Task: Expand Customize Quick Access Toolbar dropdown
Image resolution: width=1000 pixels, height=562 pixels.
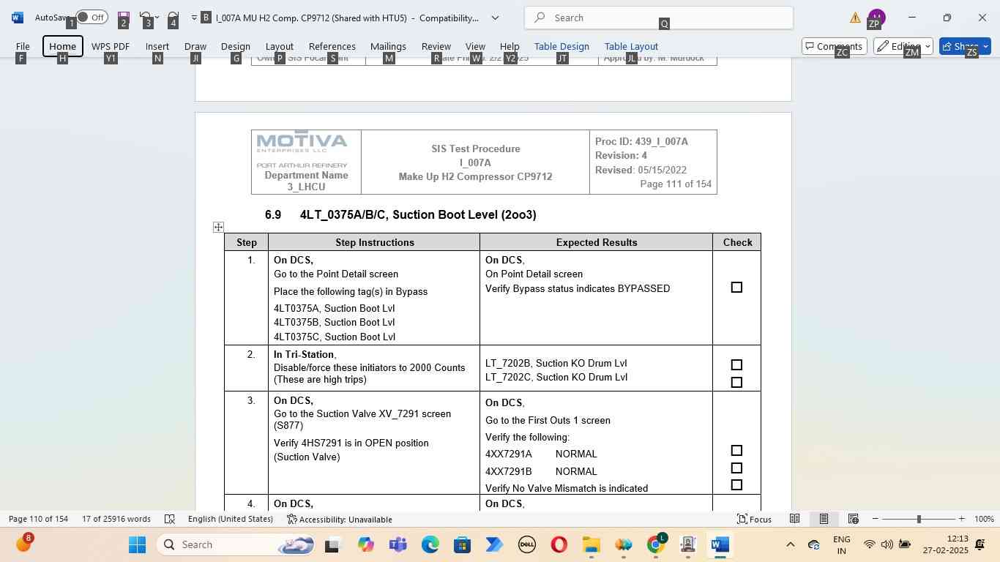Action: tap(194, 17)
